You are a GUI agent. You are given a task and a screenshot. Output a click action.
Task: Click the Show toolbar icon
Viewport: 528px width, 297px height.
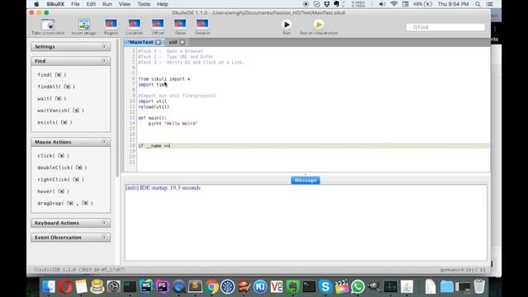tap(180, 27)
